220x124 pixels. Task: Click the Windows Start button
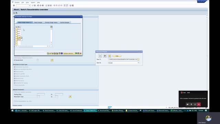(x=12, y=111)
